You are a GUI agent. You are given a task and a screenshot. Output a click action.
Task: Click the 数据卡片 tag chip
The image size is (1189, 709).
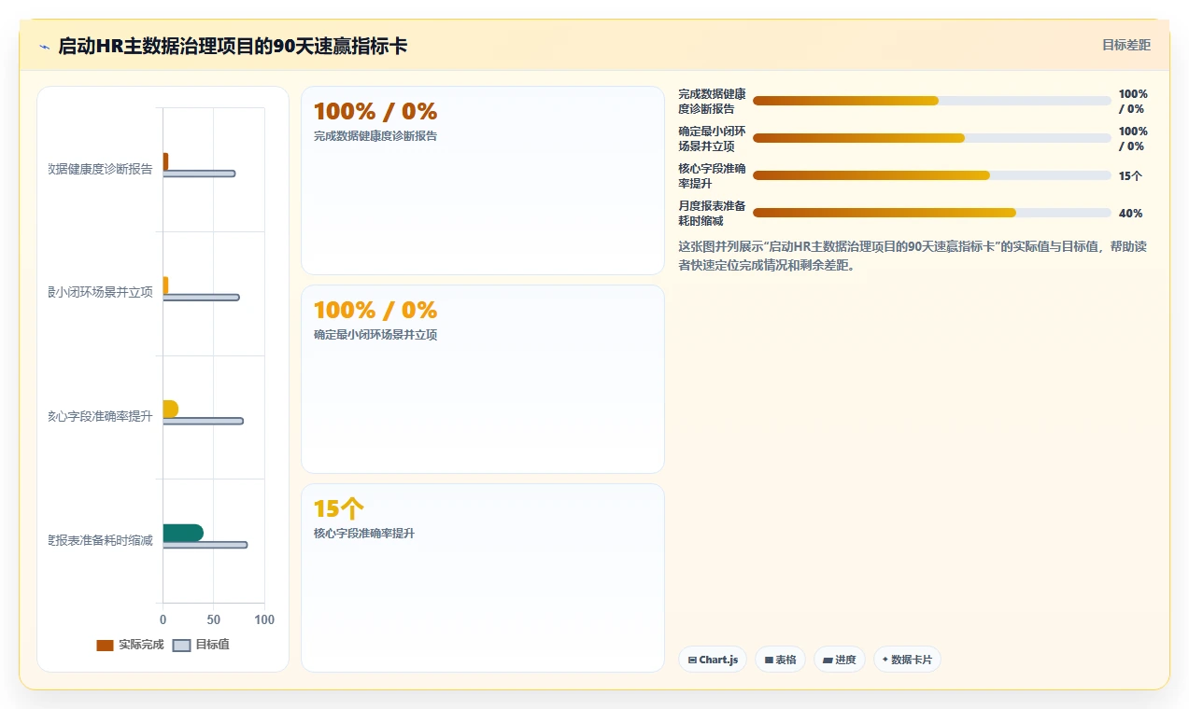pyautogui.click(x=907, y=660)
